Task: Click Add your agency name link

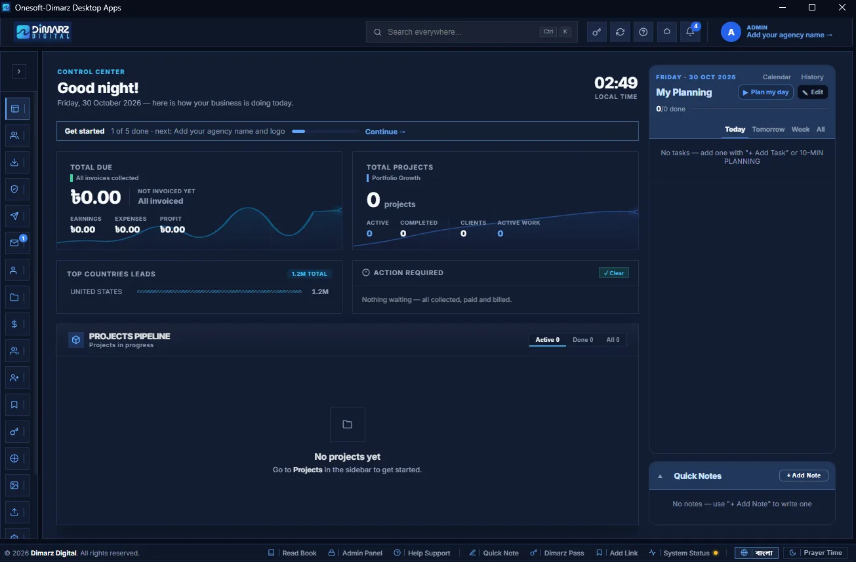Action: [789, 35]
